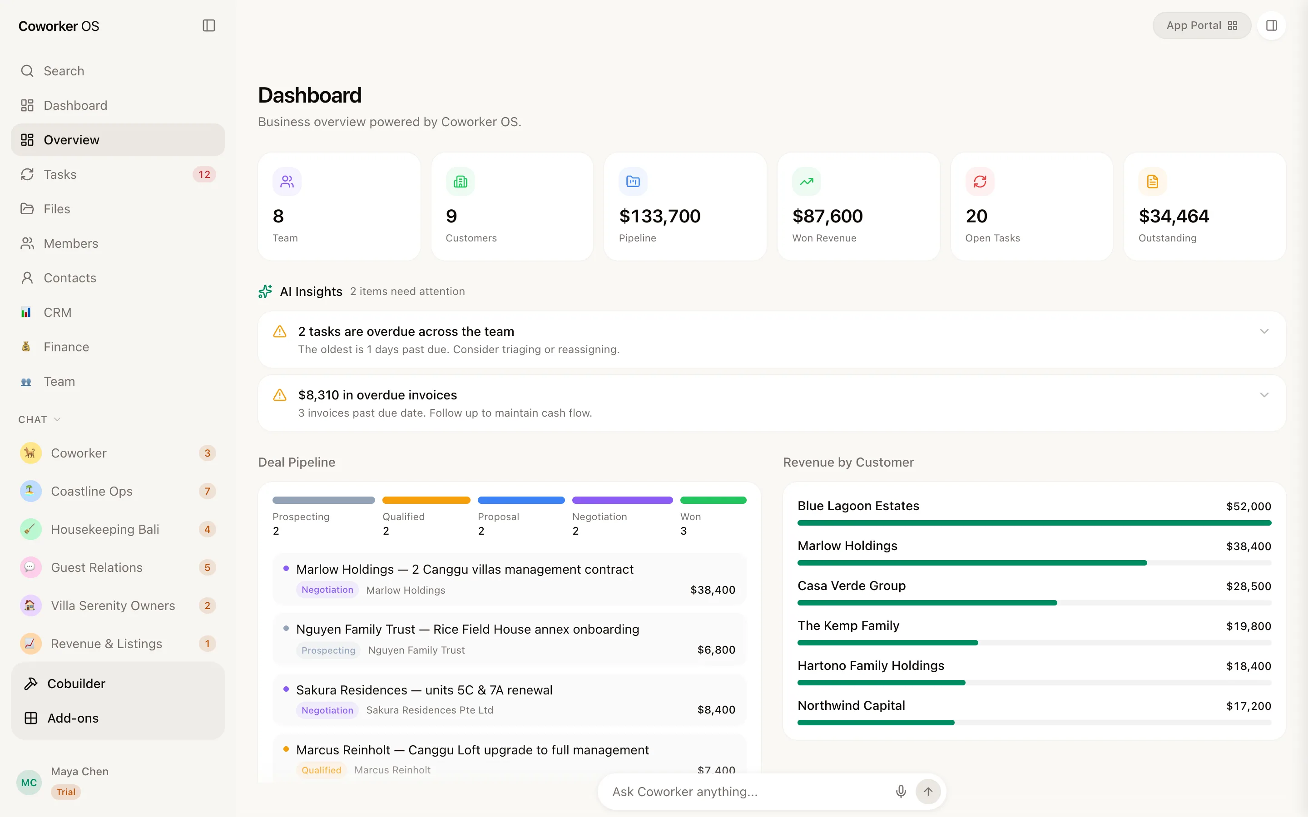
Task: Click the blue Proposal stage bar
Action: pos(521,500)
